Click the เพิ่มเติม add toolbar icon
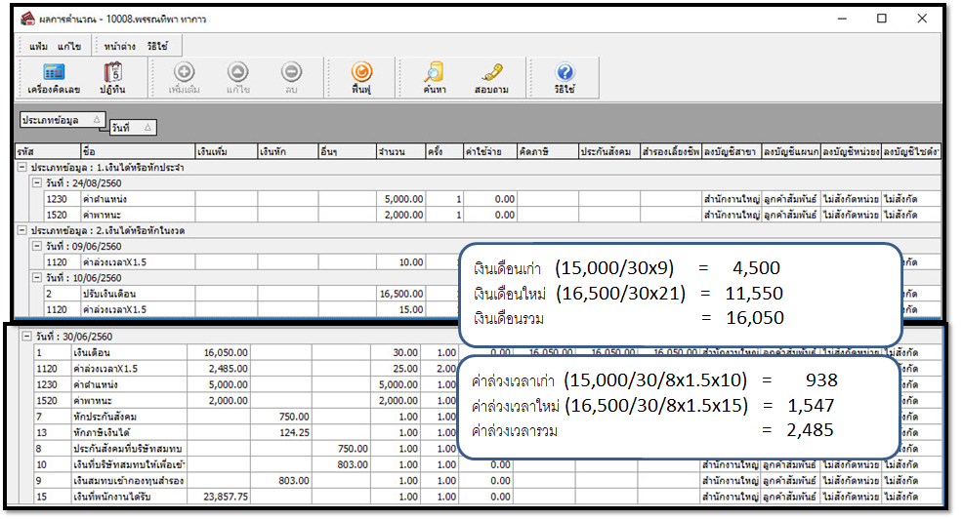This screenshot has height=519, width=963. click(184, 78)
